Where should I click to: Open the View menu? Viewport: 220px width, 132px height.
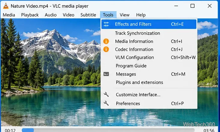tap(125, 15)
